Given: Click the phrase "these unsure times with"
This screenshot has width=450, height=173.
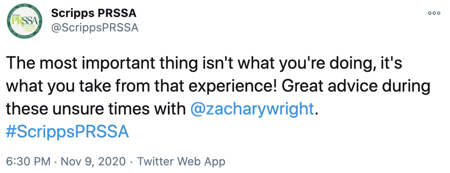Looking at the screenshot, I should 96,109.
